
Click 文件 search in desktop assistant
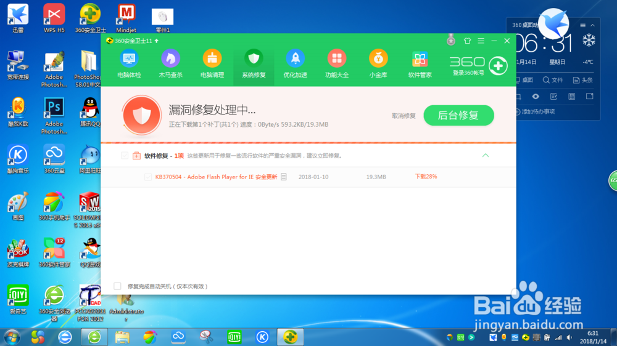[553, 80]
